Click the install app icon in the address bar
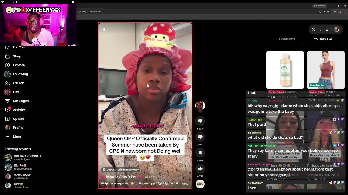This screenshot has height=195, width=348. click(x=324, y=12)
